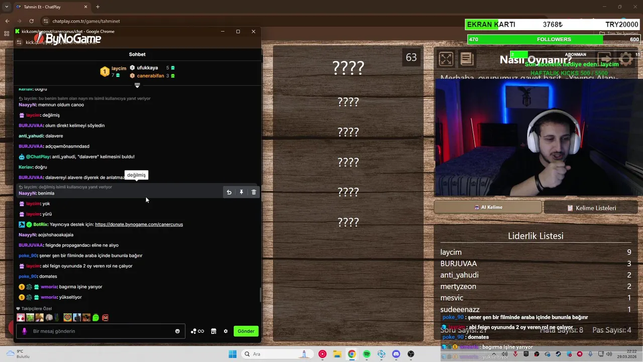Image resolution: width=643 pixels, height=362 pixels.
Task: Pick the green blob emote
Action: coord(95,318)
